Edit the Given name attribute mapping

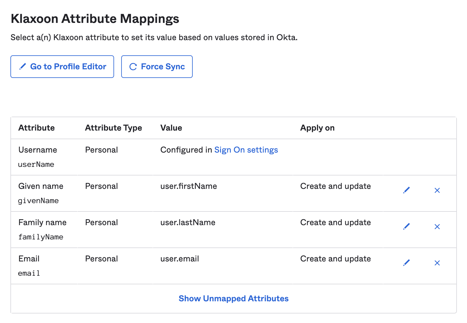pyautogui.click(x=406, y=190)
